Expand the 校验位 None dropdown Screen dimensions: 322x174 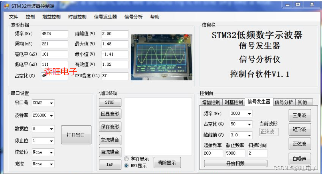(51, 152)
